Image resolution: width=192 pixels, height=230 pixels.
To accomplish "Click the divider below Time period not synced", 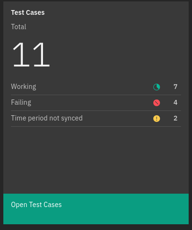I will pyautogui.click(x=96, y=126).
